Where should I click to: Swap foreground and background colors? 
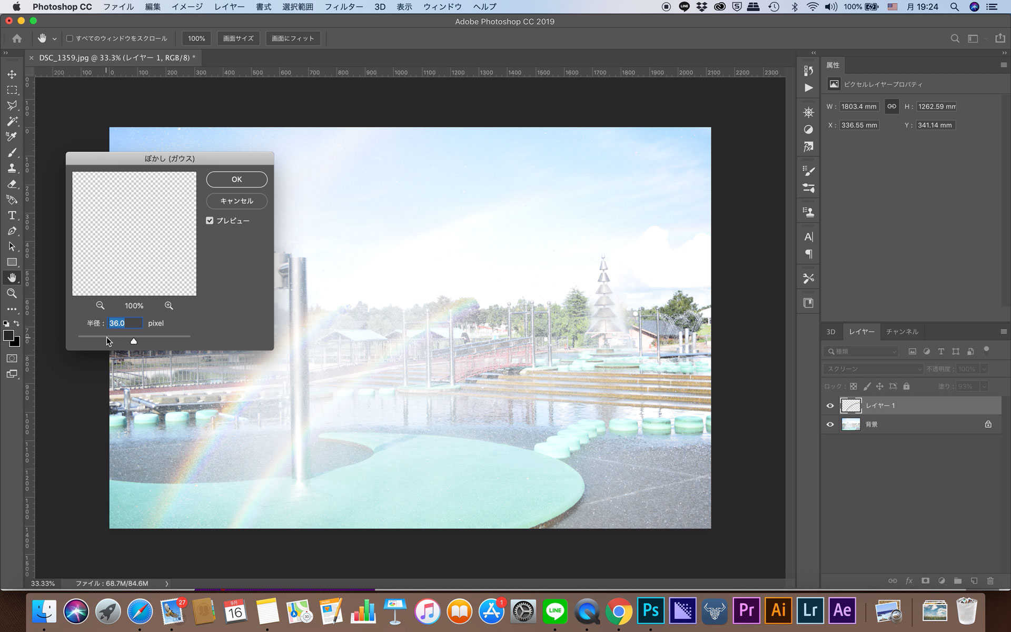click(16, 323)
